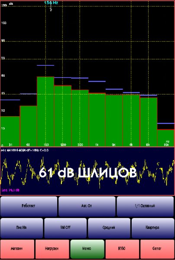This screenshot has width=175, height=260.
Task: Click the large 61 dB level readout
Action: (87, 172)
